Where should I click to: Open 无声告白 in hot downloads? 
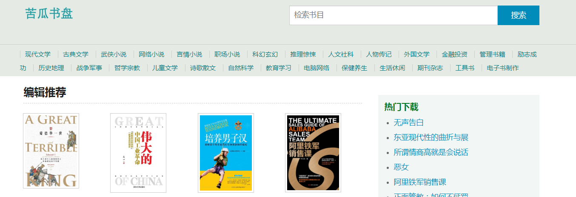[408, 123]
